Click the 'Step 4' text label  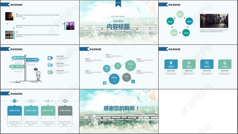click(x=139, y=59)
